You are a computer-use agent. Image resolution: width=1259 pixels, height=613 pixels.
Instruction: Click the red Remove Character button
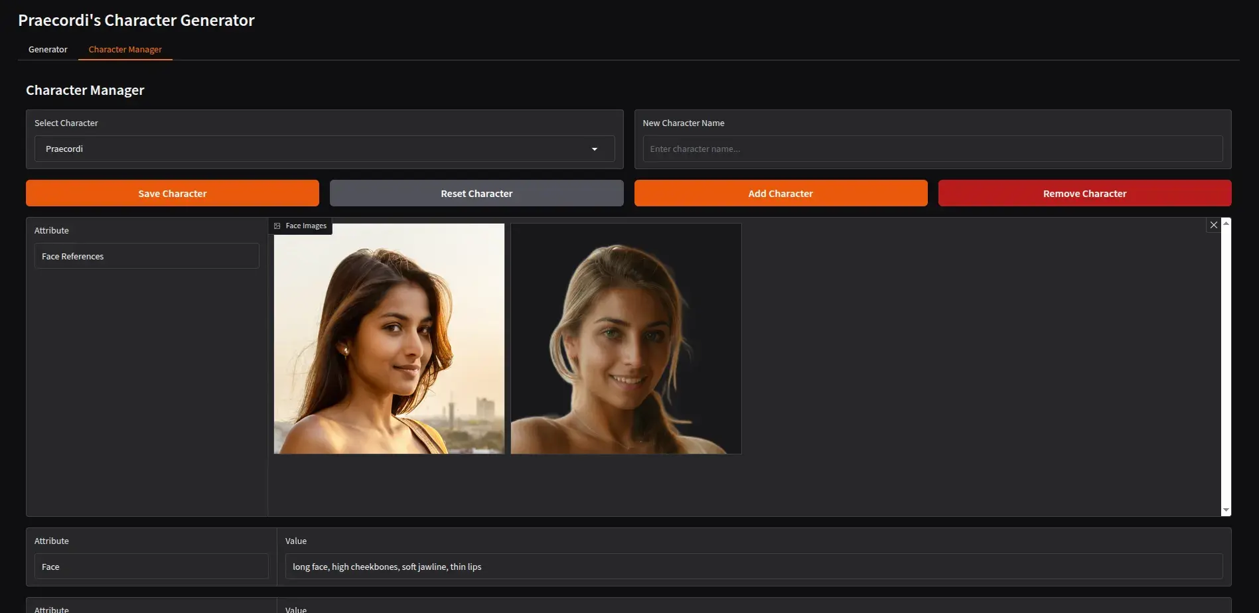point(1084,194)
